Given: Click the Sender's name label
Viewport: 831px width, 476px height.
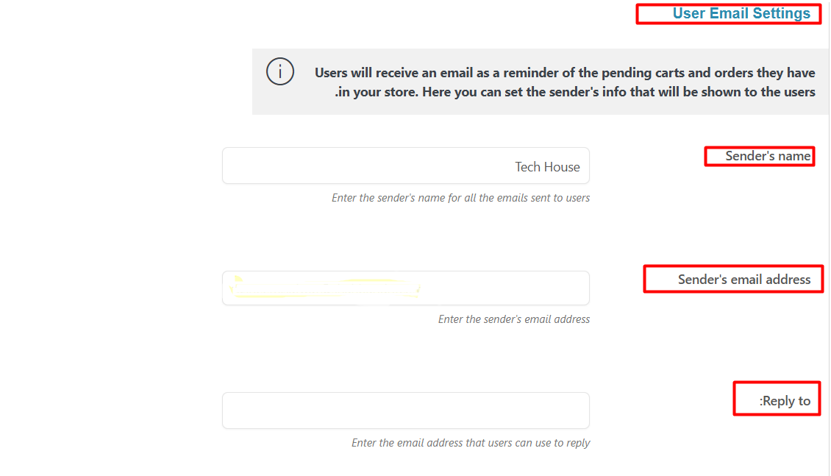Looking at the screenshot, I should click(x=768, y=156).
